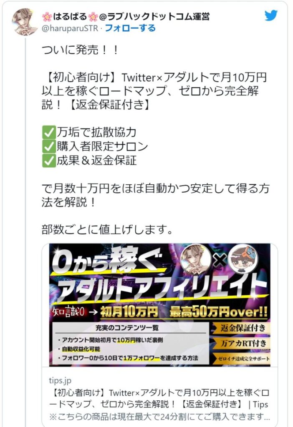Click the green checkmark beside 成果＆返金保証
The image size is (293, 427).
coord(49,161)
